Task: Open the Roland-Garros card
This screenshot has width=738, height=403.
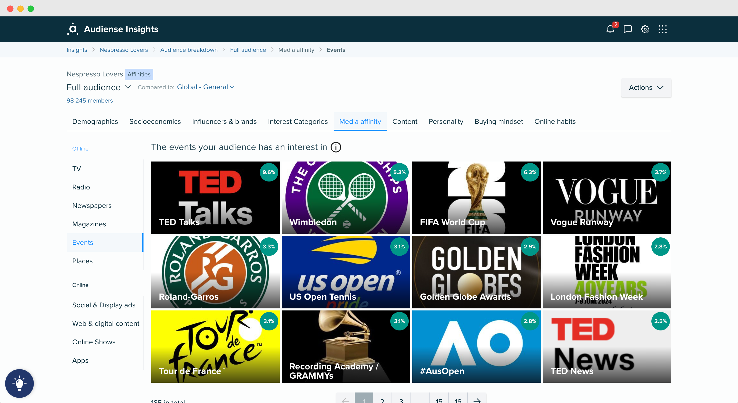Action: click(215, 272)
